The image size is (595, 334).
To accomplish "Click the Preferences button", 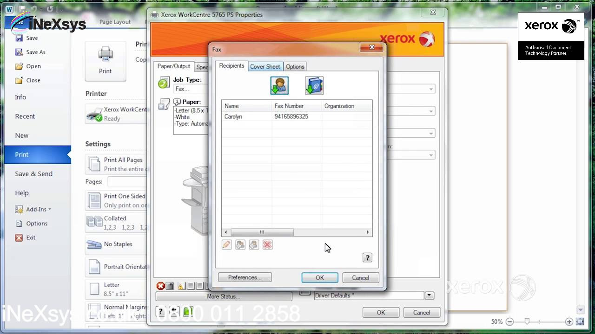I will click(x=245, y=277).
